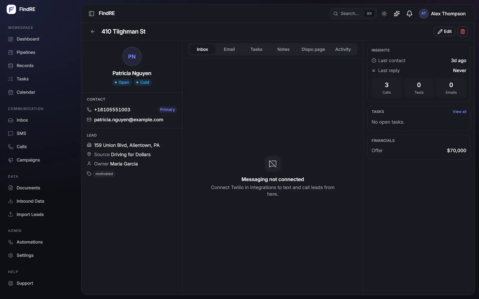This screenshot has height=299, width=479.
Task: Toggle light/dark theme sun icon
Action: point(384,13)
